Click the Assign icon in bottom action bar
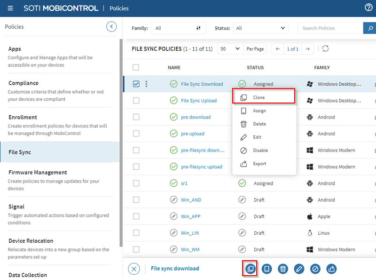The height and width of the screenshot is (278, 376). 266,269
